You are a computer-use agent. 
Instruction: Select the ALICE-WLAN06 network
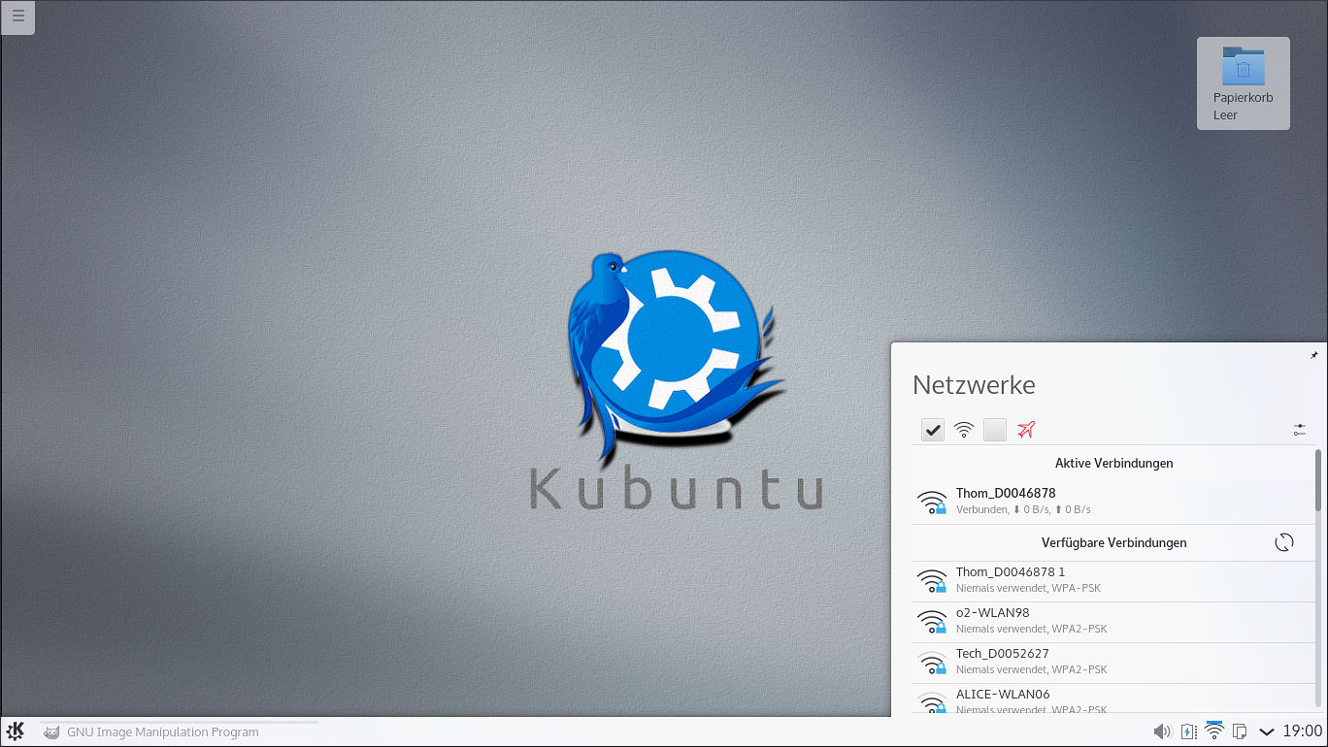(1113, 700)
